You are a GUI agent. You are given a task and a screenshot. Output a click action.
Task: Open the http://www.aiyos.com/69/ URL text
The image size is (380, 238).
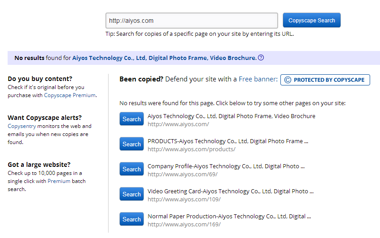183,174
